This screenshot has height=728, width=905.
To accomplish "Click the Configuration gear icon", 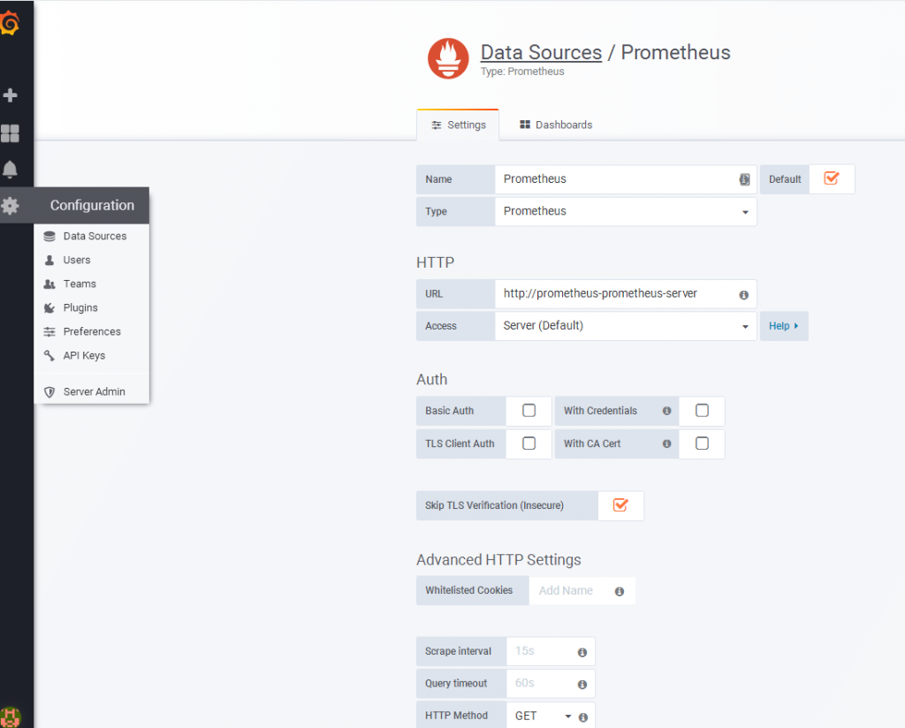I will (x=10, y=205).
